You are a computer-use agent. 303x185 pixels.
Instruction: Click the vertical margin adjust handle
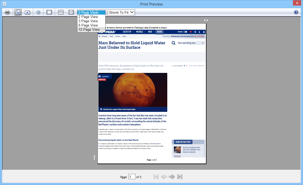pyautogui.click(x=94, y=158)
